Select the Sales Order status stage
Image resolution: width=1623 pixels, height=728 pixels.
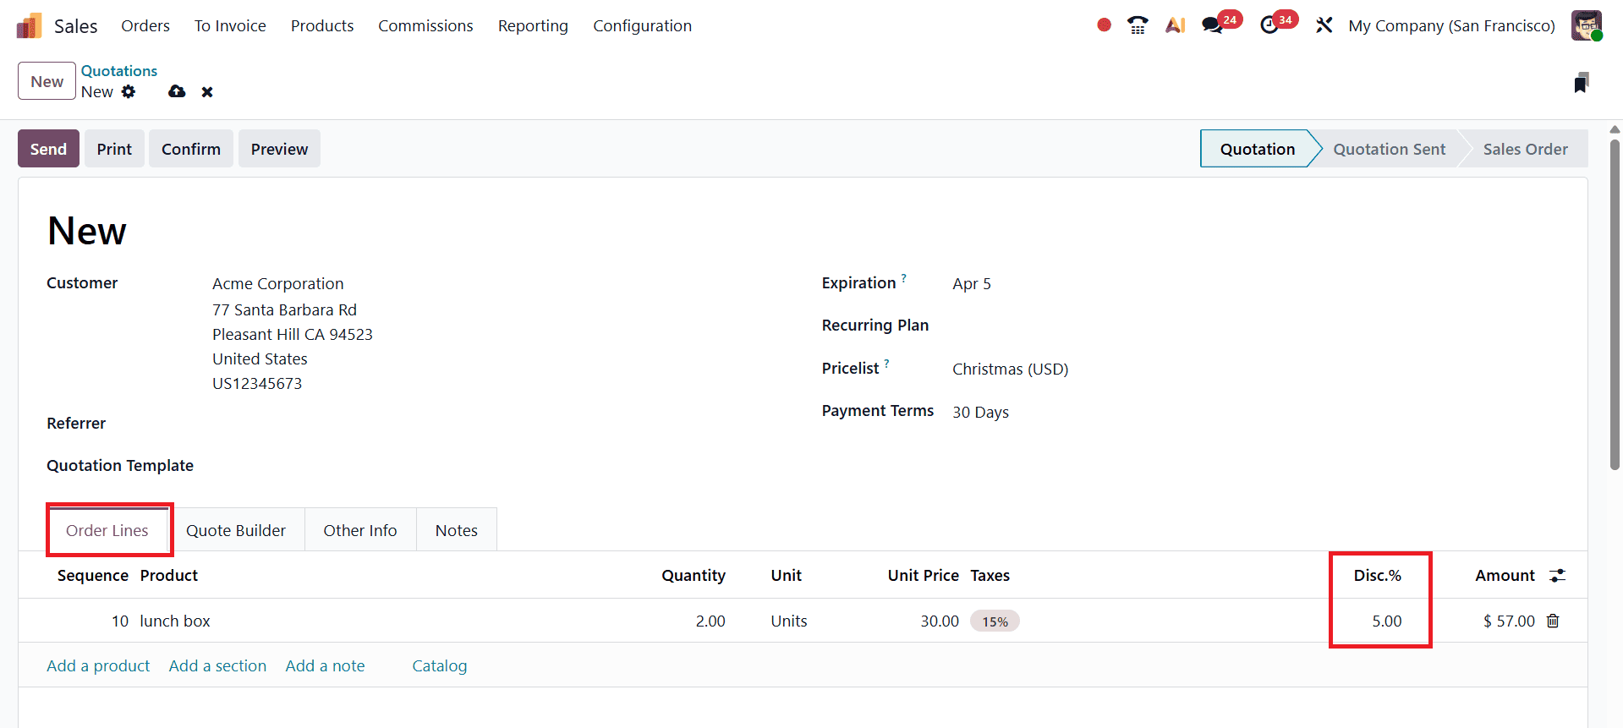pos(1525,149)
